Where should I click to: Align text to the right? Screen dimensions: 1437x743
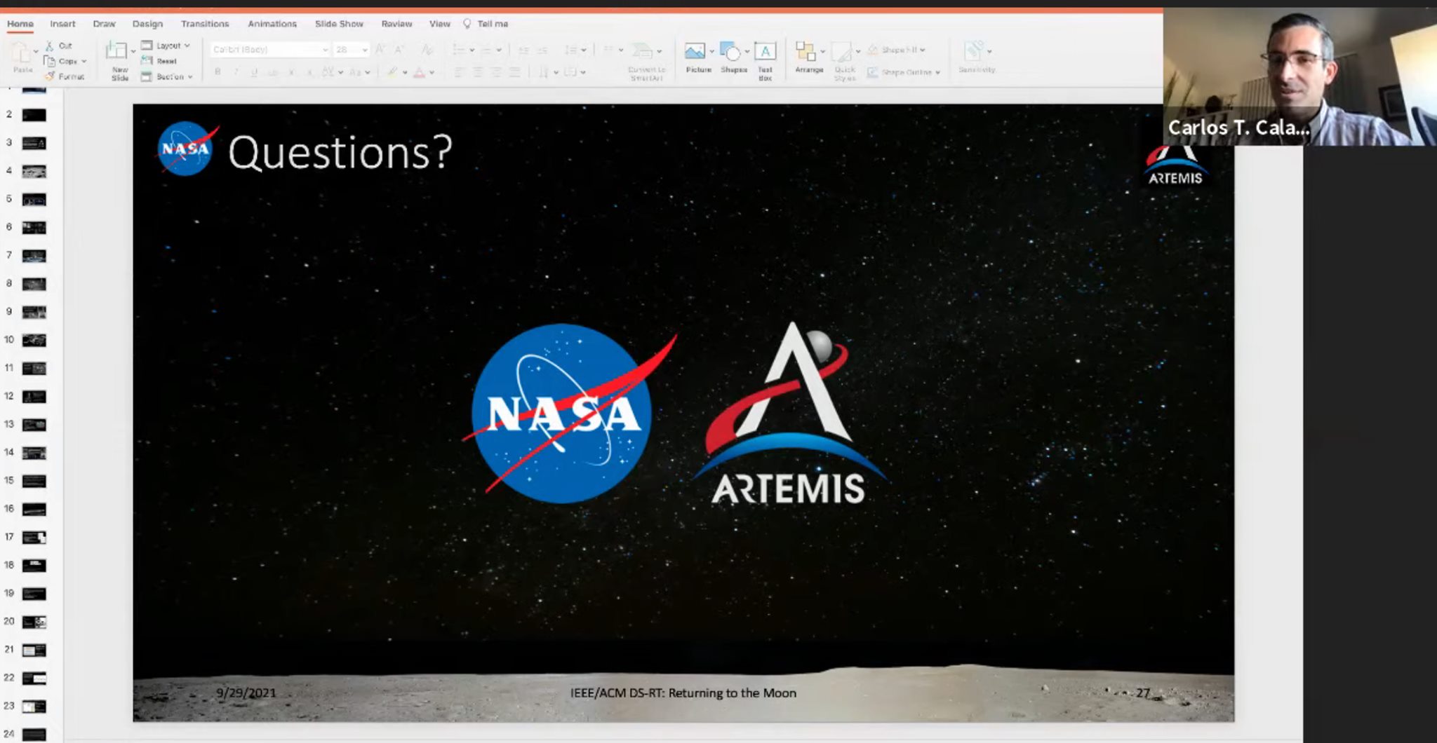496,72
